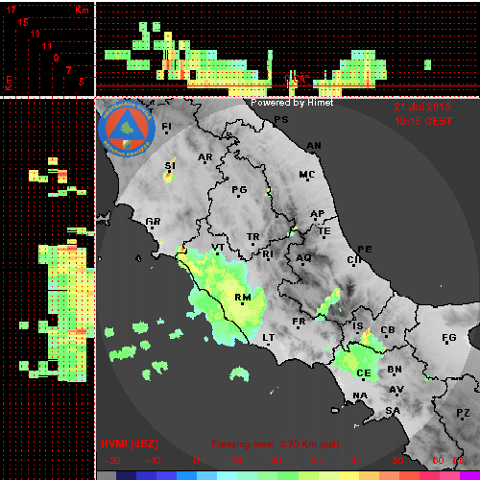Image resolution: width=480 pixels, height=480 pixels.
Task: Click the '40' value on the dBZ scale
Action: 356,461
